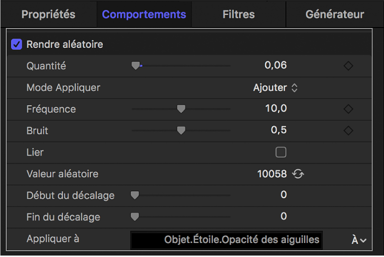Click the Quantité keyframe diamond icon
The image size is (384, 257).
tap(348, 66)
